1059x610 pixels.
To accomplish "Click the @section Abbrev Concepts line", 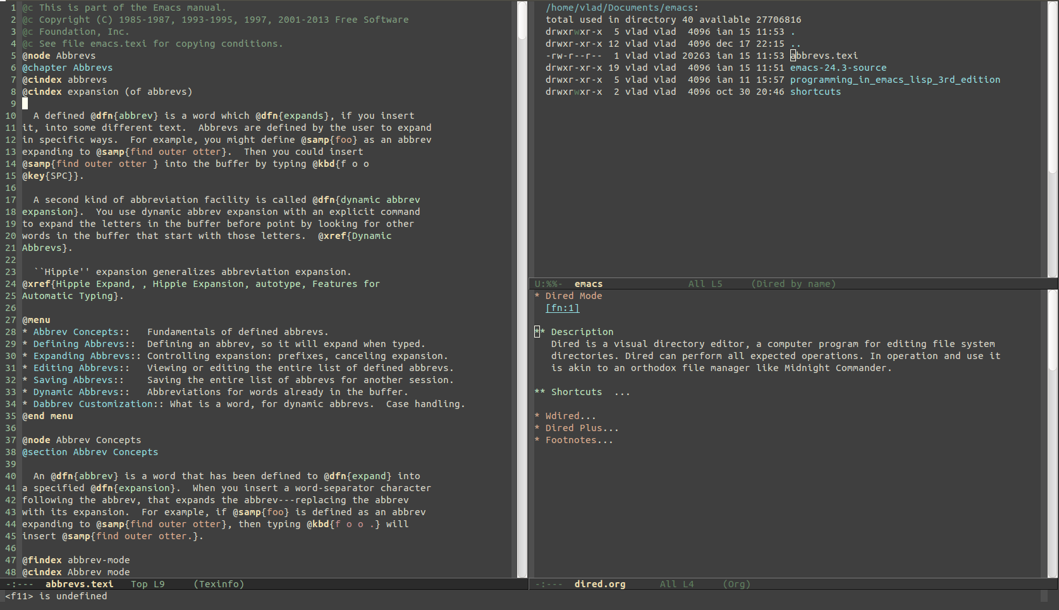I will pos(90,452).
